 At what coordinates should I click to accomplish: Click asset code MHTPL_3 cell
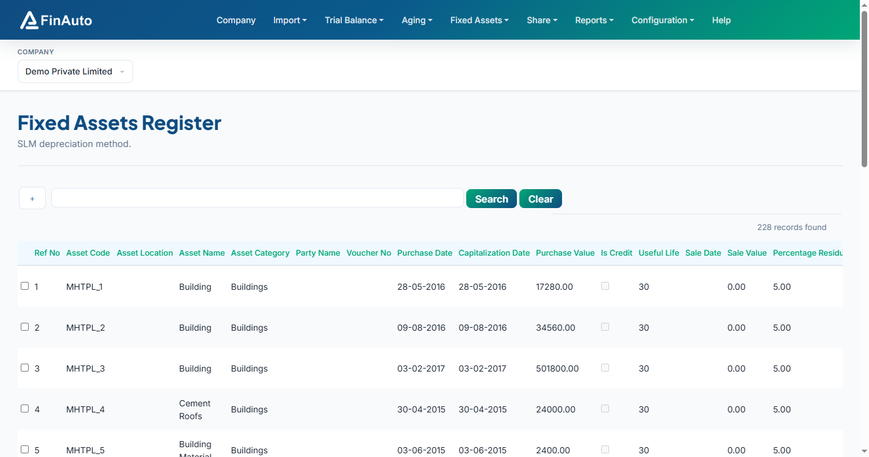point(85,369)
